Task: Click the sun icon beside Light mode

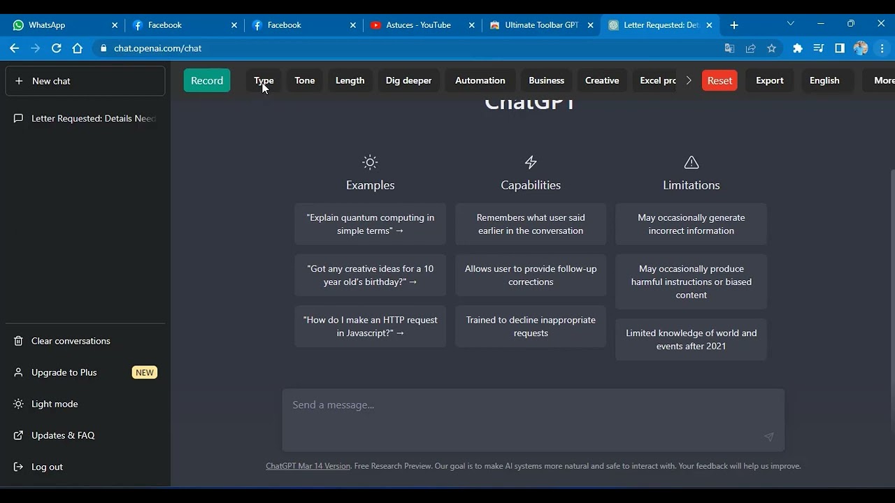Action: [x=19, y=404]
